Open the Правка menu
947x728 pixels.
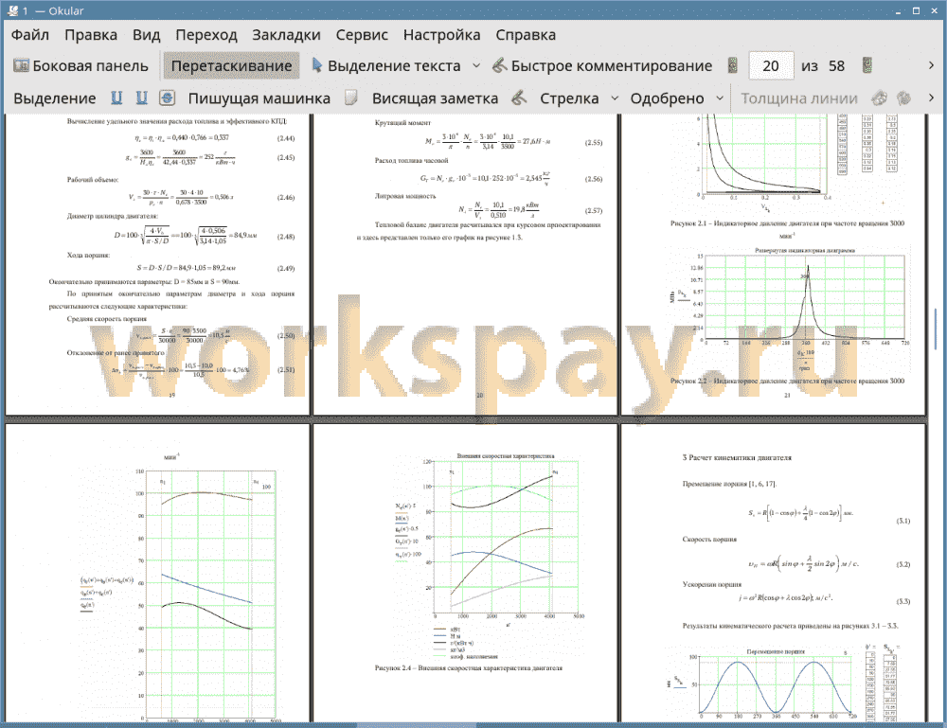91,35
